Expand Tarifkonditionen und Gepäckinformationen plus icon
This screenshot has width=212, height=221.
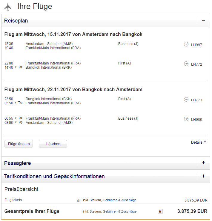(x=203, y=176)
